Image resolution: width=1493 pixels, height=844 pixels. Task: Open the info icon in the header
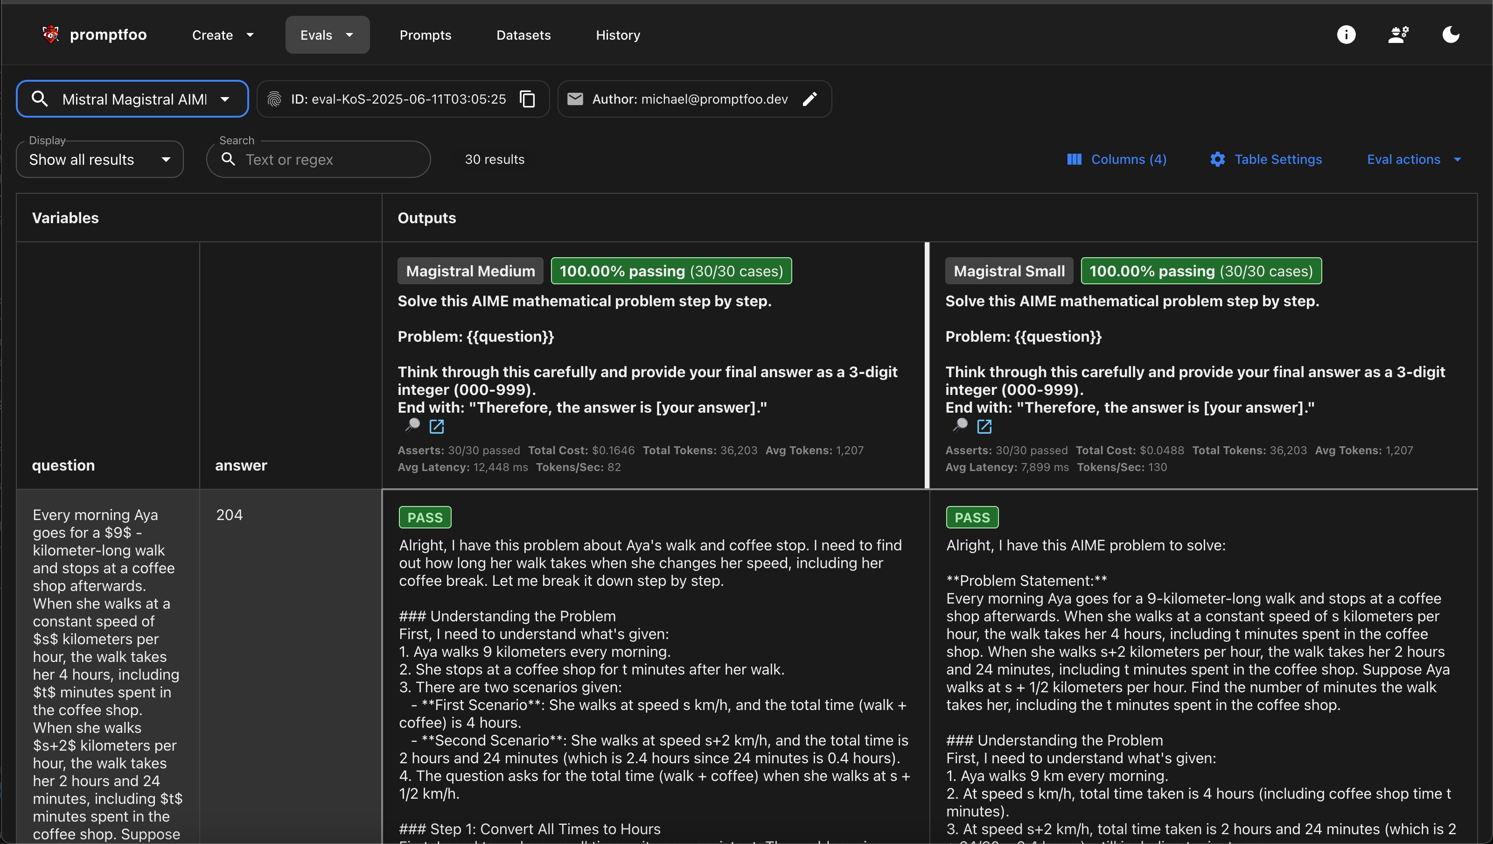1346,35
